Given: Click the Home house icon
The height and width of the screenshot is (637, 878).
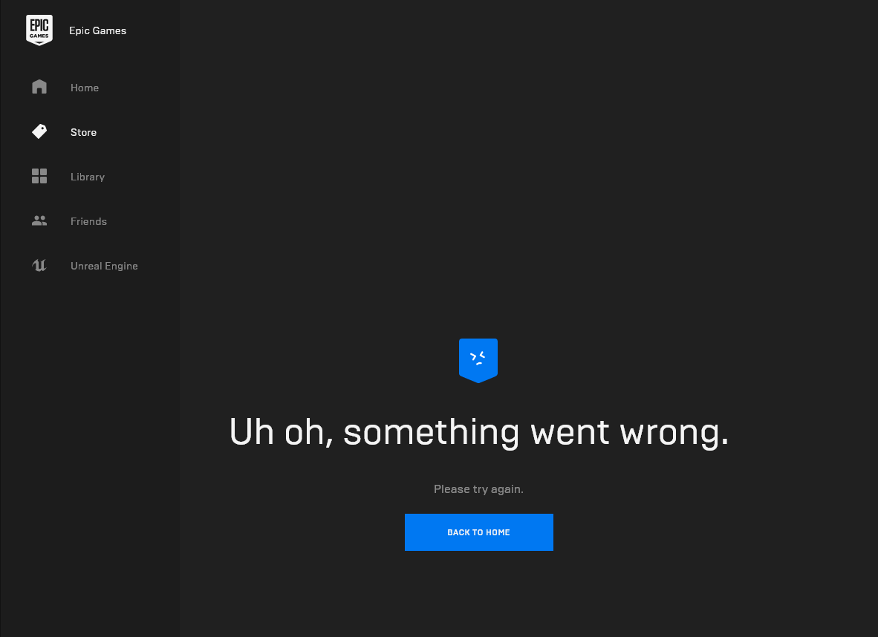Looking at the screenshot, I should point(39,87).
